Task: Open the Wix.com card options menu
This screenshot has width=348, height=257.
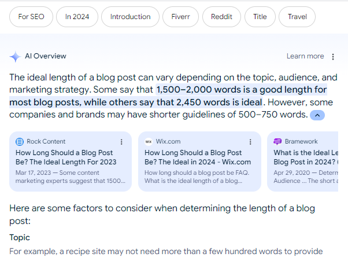Action: click(250, 142)
